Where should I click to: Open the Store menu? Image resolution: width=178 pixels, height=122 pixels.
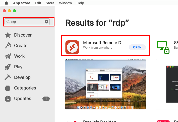pyautogui.click(x=50, y=3)
